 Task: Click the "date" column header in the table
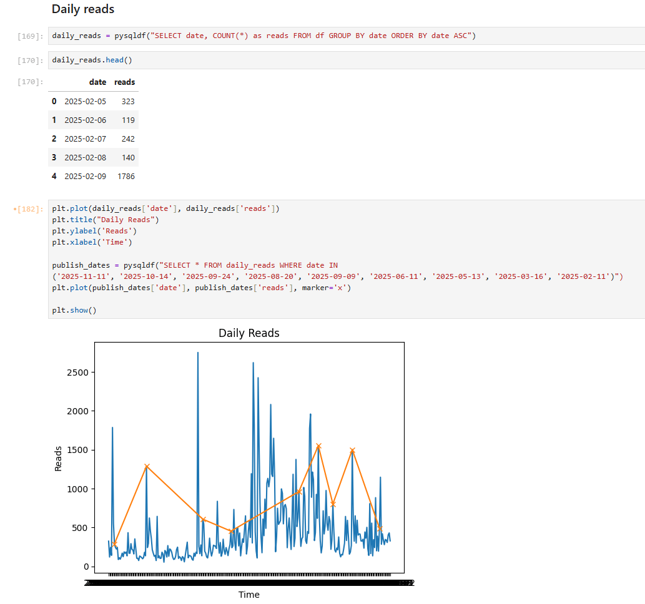tap(97, 82)
